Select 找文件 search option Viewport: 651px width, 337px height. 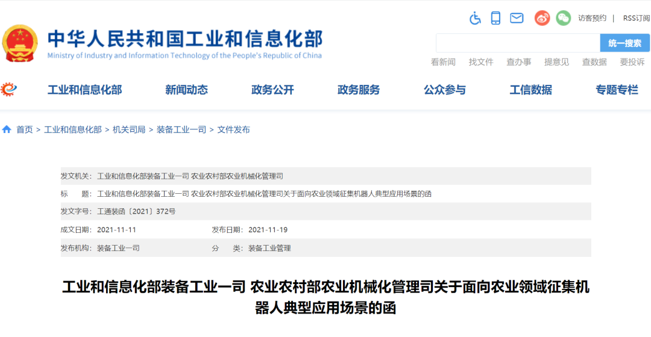coord(481,62)
